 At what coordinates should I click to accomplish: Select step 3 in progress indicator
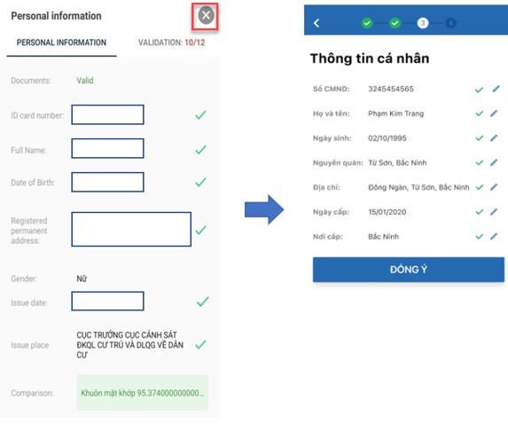(x=423, y=23)
